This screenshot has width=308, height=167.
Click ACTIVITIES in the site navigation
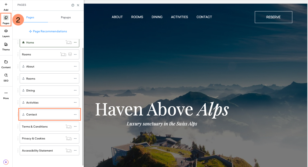(x=179, y=17)
